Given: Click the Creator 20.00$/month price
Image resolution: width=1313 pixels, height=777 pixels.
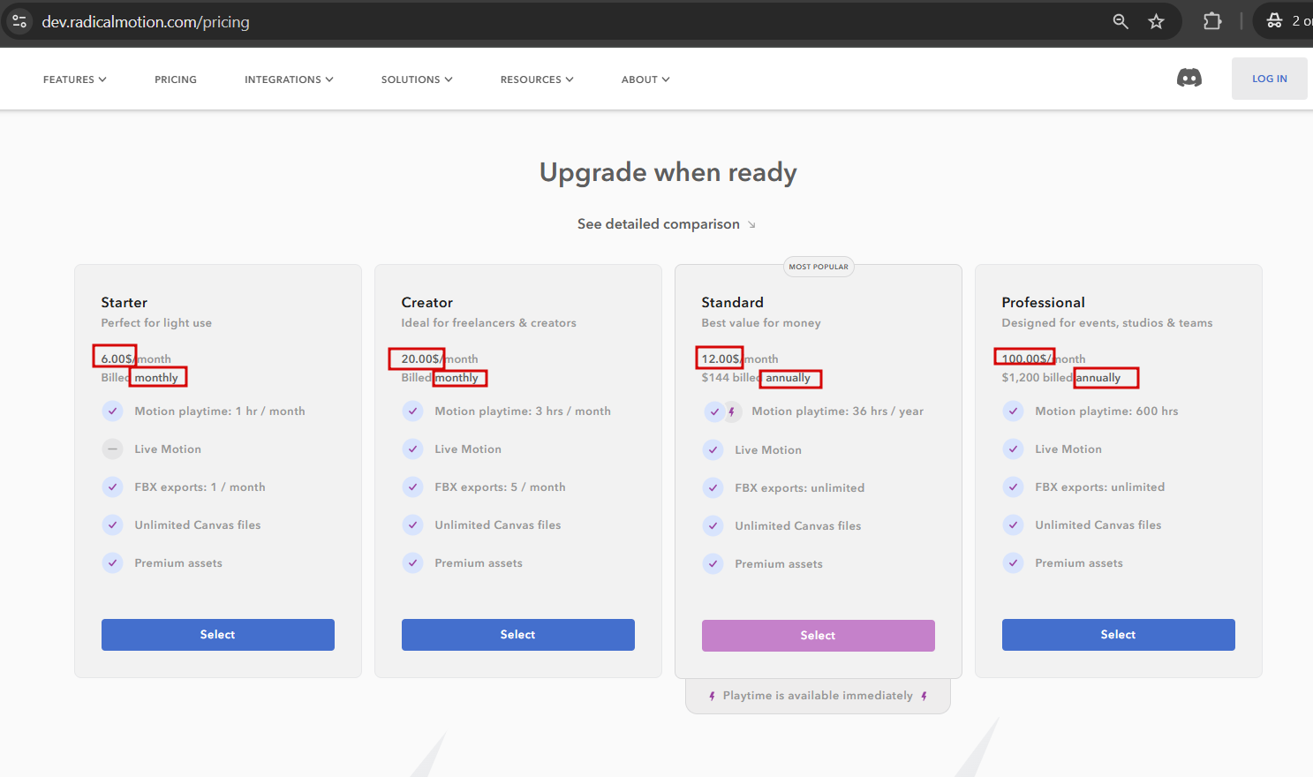Looking at the screenshot, I should point(440,359).
